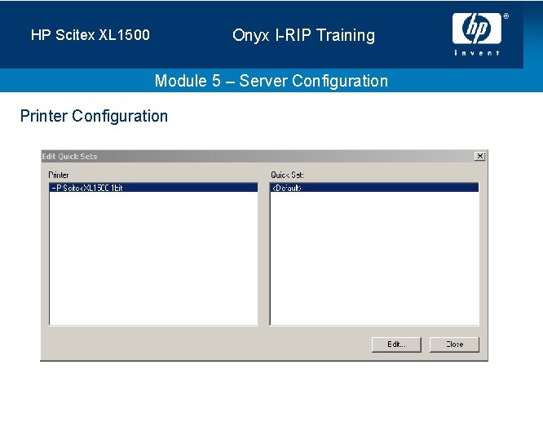Viewport: 543px width, 440px height.
Task: Select HP Scitex XL1500 1Bit printer entry
Action: coord(153,188)
